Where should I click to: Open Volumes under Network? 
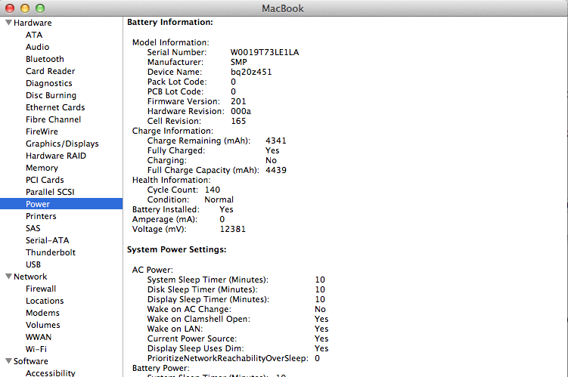tap(43, 325)
